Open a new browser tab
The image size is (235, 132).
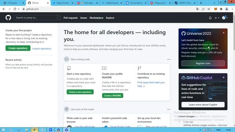pyautogui.click(x=201, y=3)
